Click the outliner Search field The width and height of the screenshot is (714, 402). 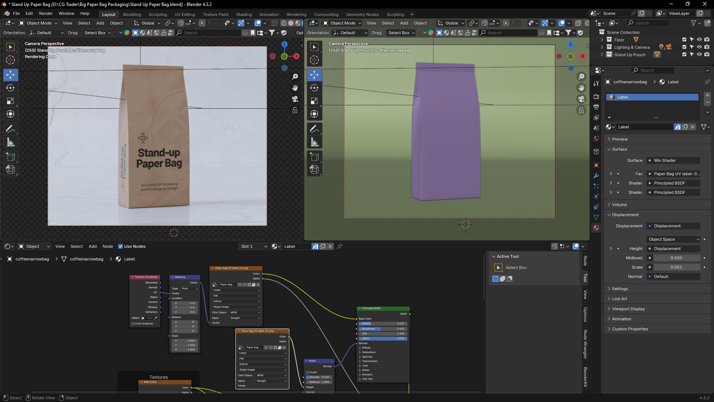coord(648,23)
